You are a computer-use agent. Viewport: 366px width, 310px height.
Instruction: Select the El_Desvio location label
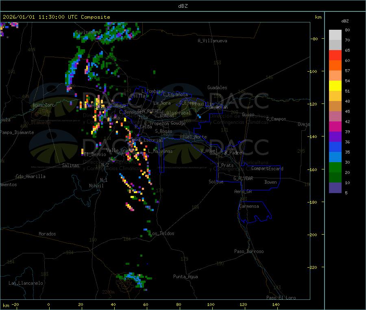coord(95,154)
